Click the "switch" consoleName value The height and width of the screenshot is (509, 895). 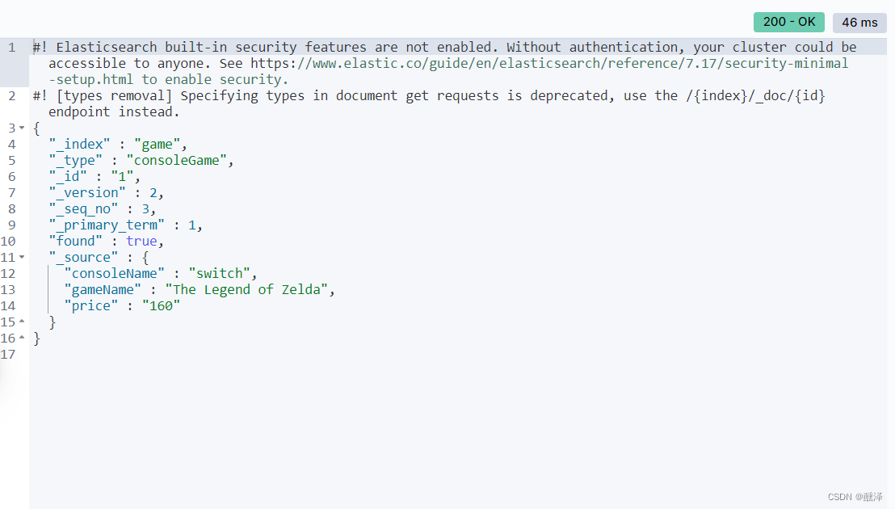point(219,273)
